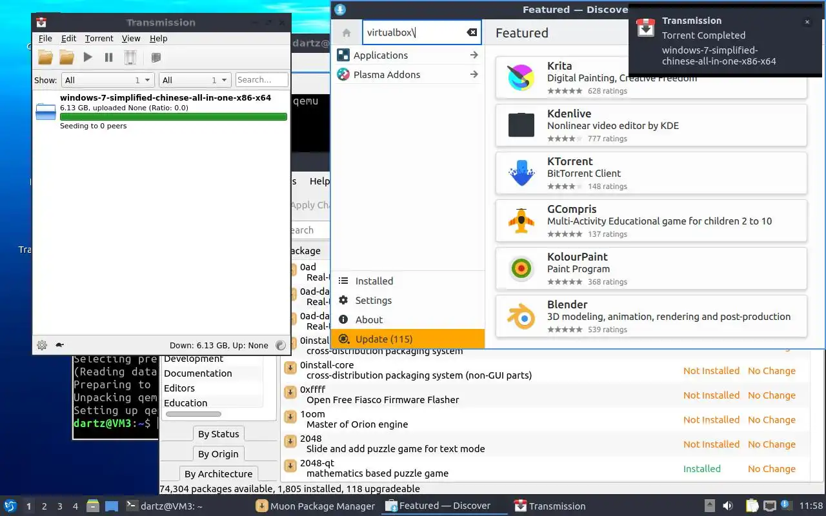Click the remove torrent trash icon
This screenshot has width=826, height=516.
click(130, 57)
